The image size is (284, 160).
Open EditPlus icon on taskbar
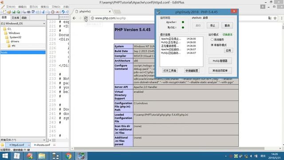click(30, 156)
